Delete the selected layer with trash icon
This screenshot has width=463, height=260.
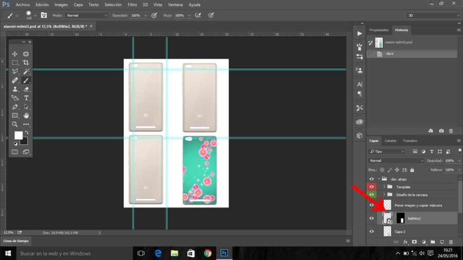click(451, 242)
